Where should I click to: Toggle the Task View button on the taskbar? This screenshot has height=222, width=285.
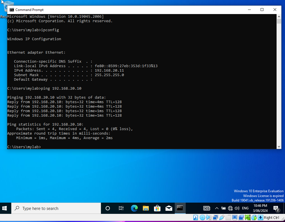click(x=121, y=208)
